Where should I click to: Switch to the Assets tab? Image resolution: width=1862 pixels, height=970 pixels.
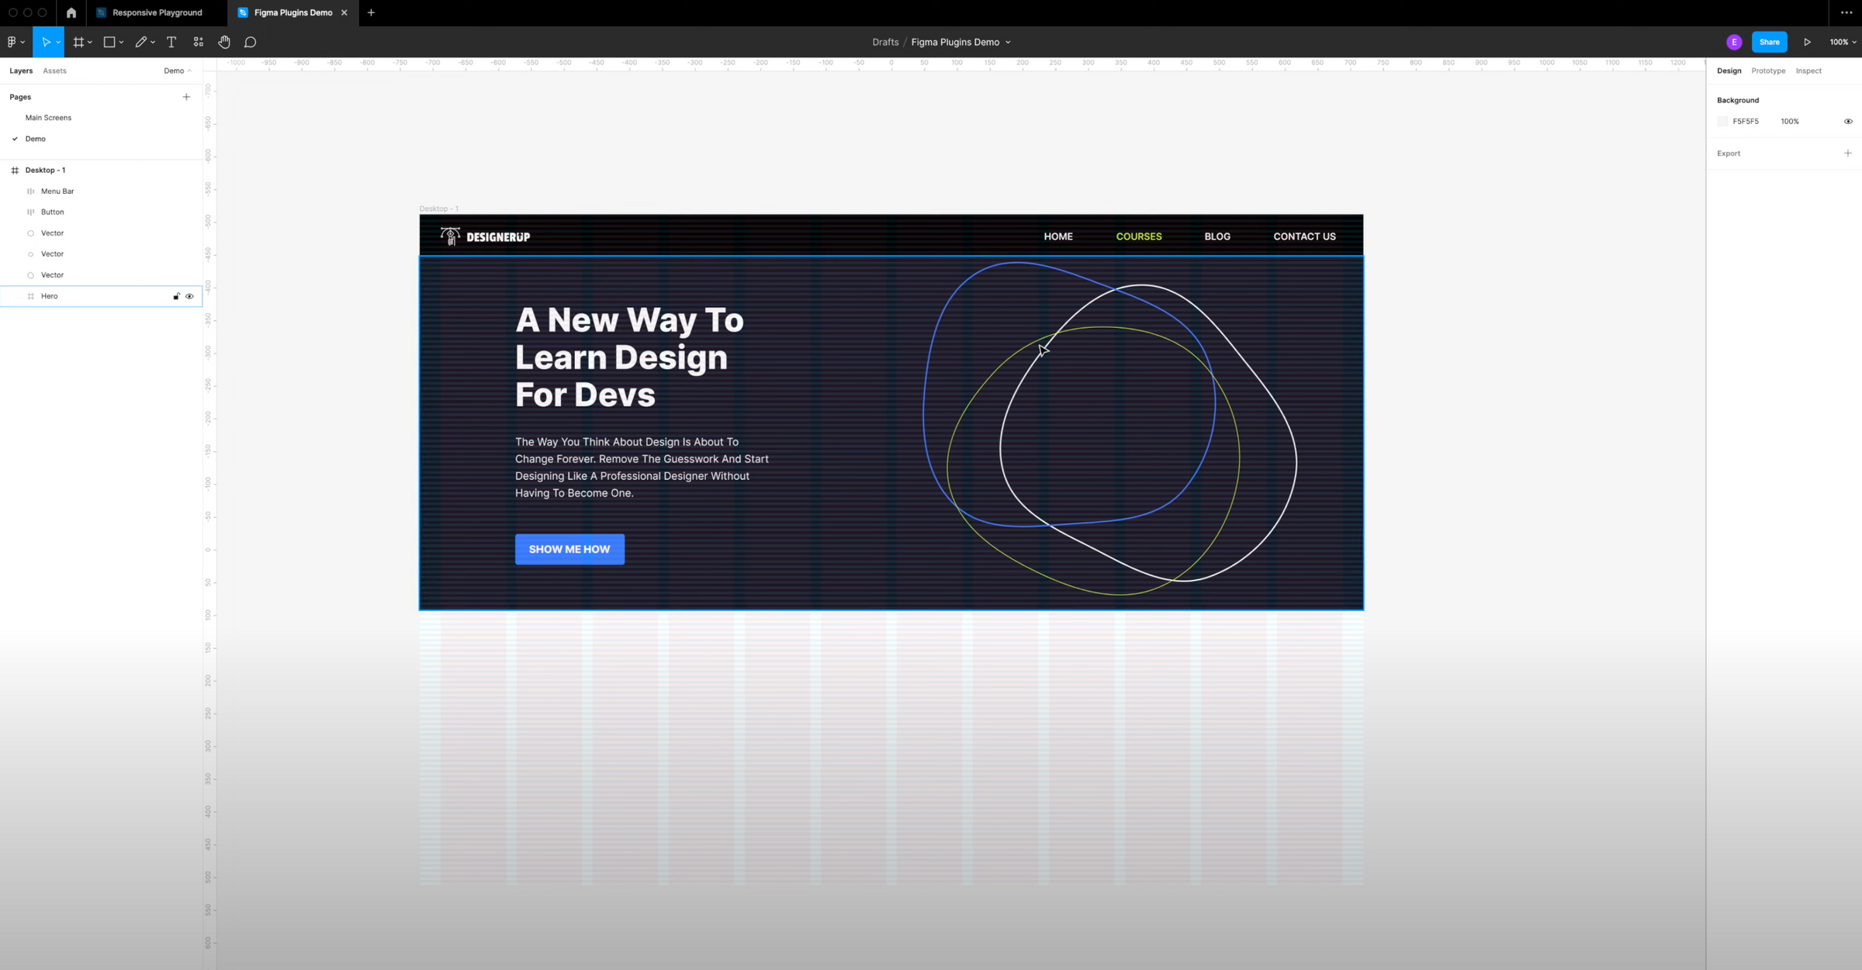click(x=54, y=71)
